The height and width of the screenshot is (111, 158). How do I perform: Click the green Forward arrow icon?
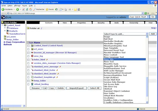[x=18, y=9]
